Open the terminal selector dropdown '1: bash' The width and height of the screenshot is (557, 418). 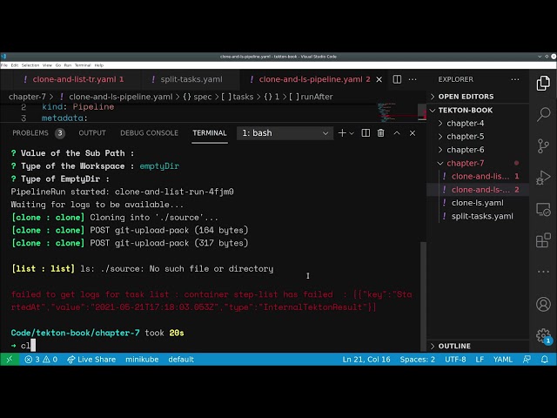click(285, 133)
